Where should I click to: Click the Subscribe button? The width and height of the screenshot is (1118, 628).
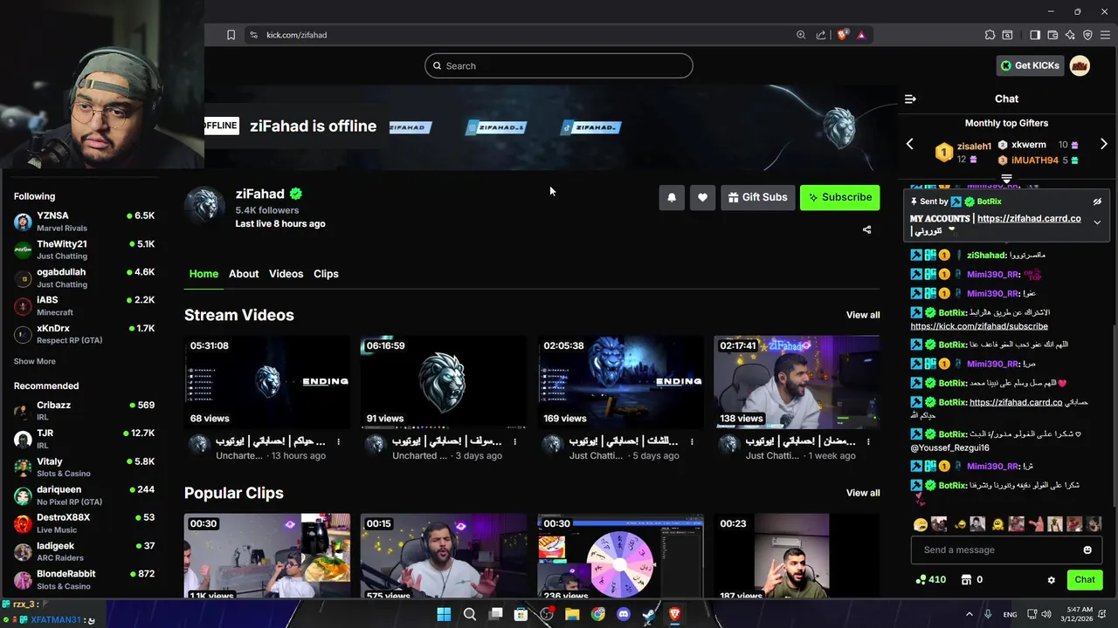(x=839, y=197)
